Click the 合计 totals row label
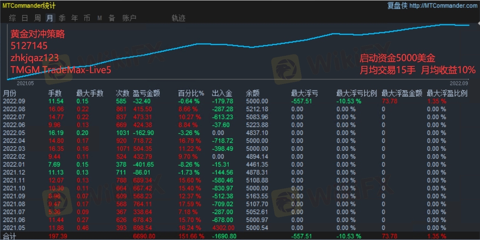The width and height of the screenshot is (480, 240). (x=10, y=236)
